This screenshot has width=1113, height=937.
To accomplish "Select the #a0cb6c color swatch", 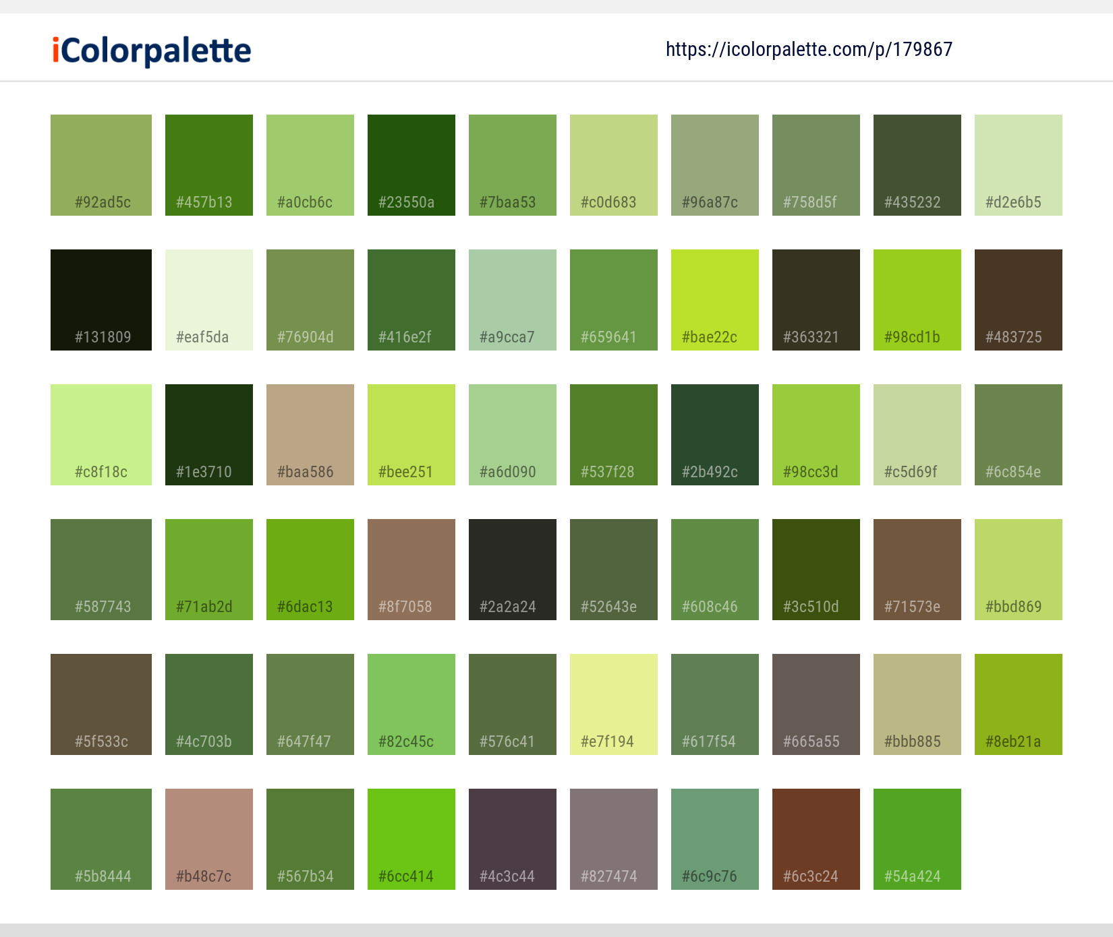I will 310,165.
